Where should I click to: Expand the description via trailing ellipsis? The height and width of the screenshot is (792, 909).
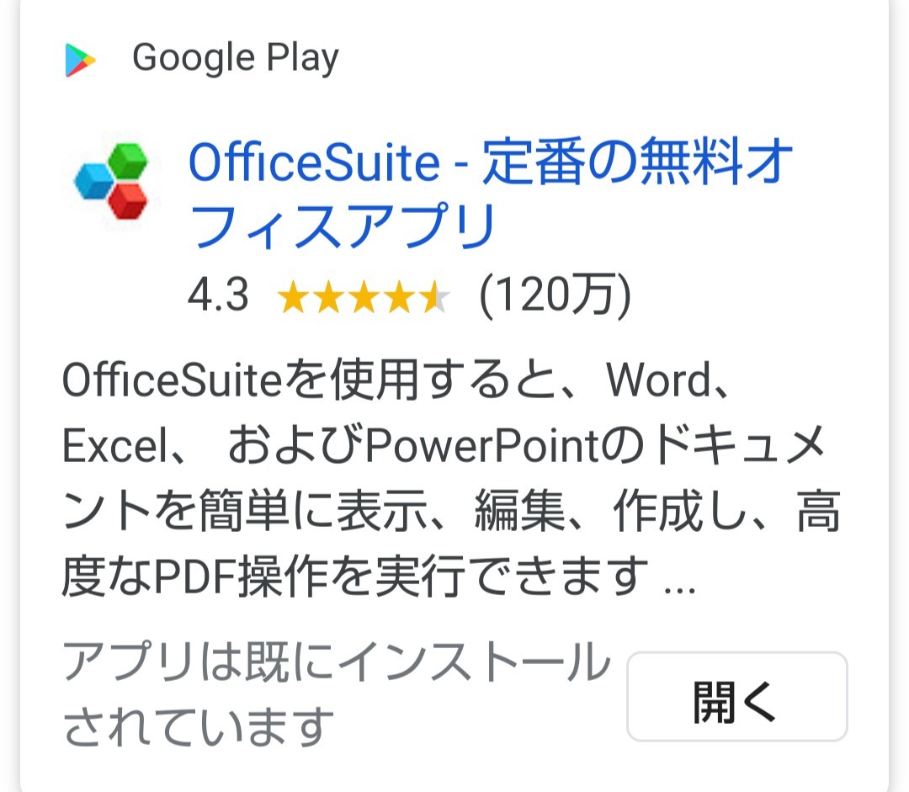click(680, 582)
